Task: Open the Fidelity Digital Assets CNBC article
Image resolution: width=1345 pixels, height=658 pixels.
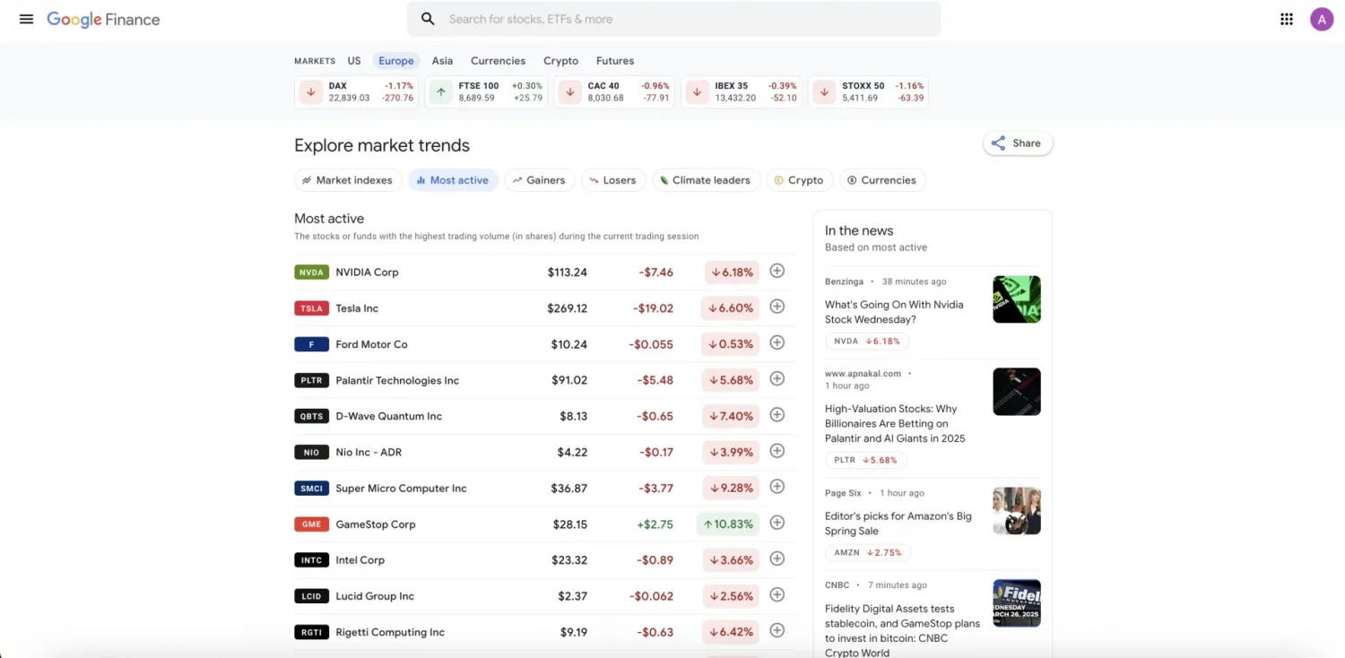Action: pyautogui.click(x=902, y=630)
